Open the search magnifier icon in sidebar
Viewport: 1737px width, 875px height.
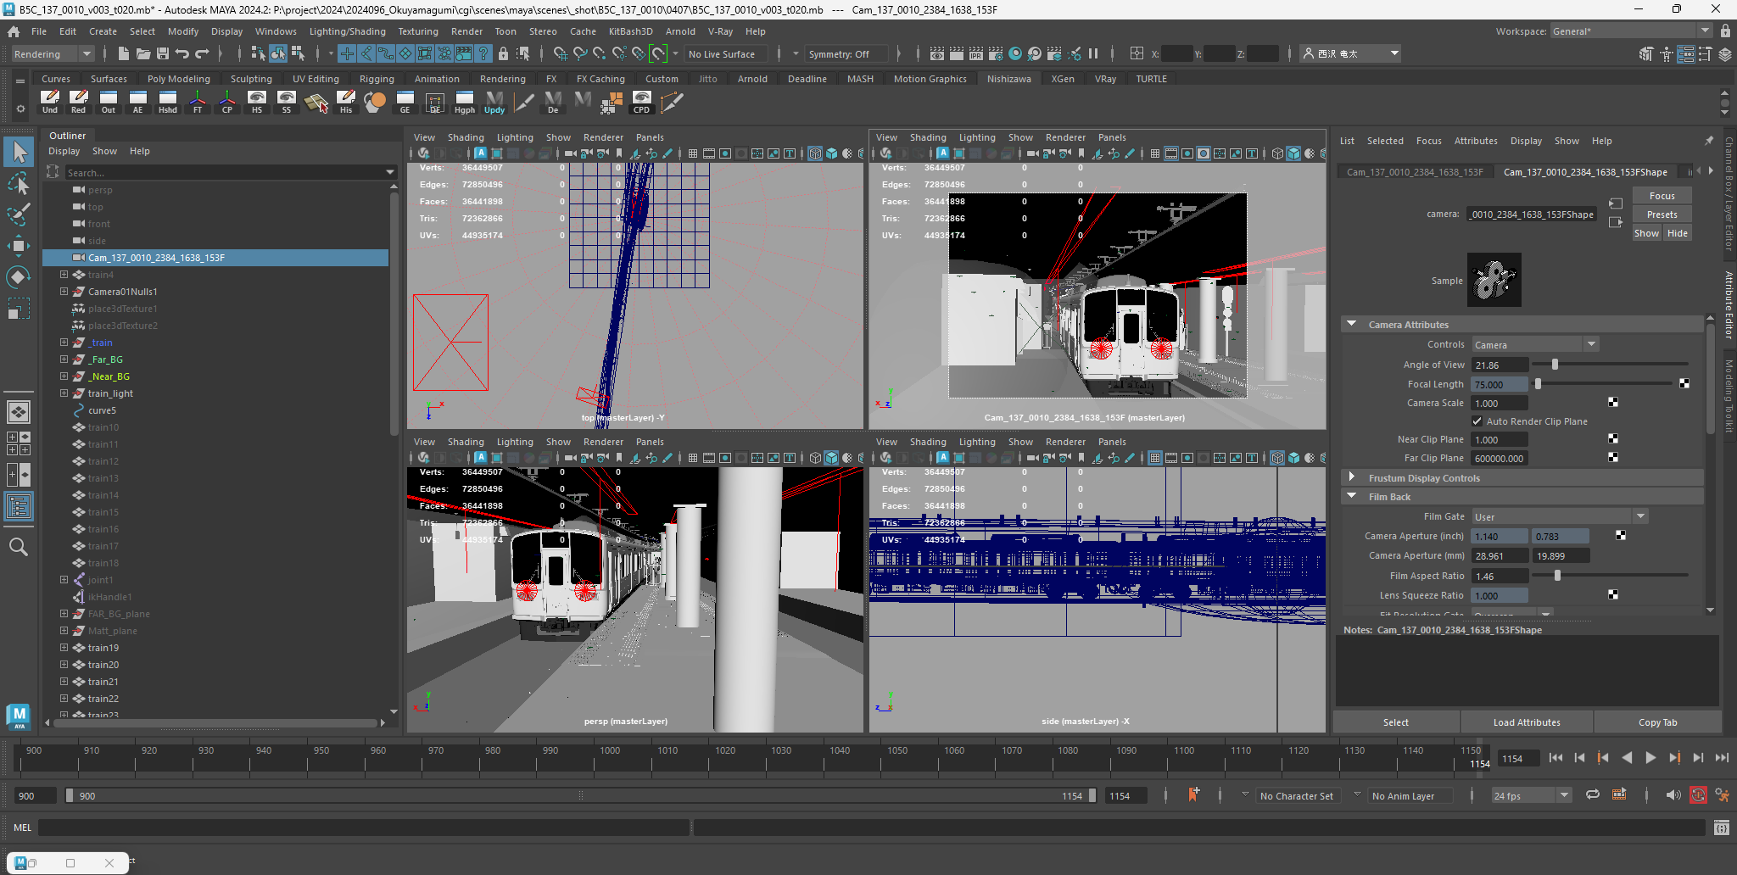click(x=19, y=547)
